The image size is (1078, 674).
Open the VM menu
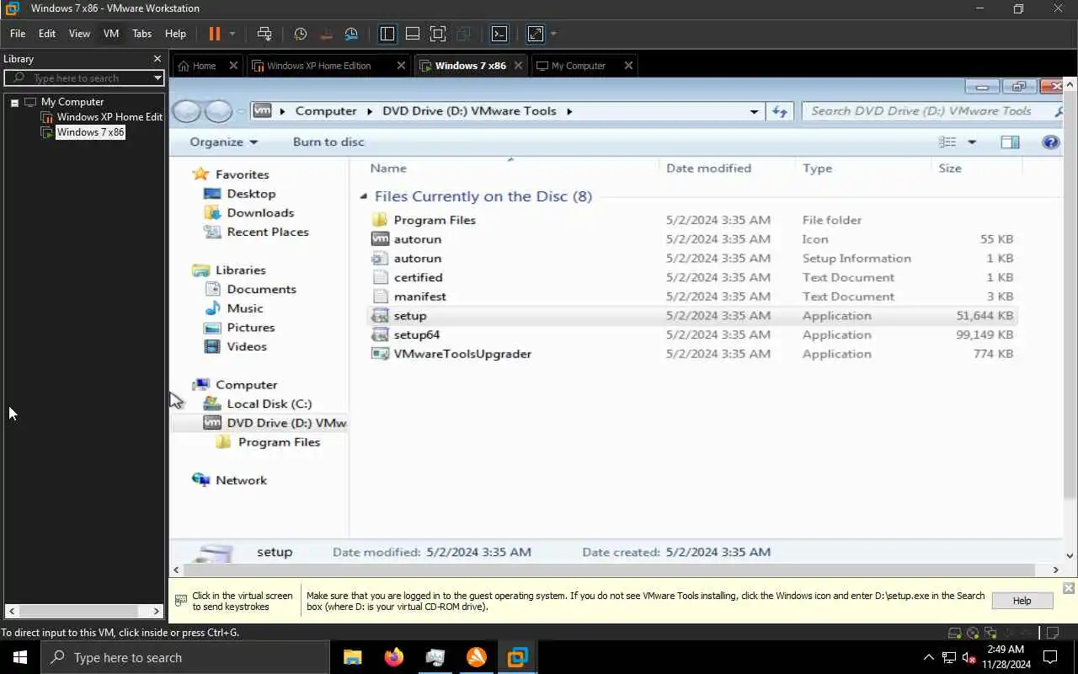111,34
